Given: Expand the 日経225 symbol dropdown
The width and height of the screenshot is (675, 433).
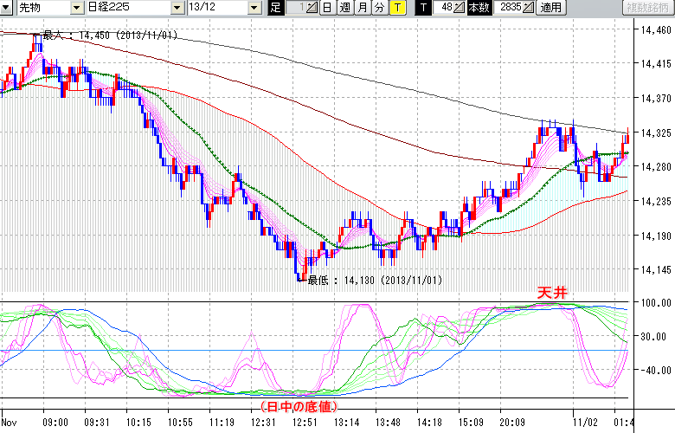Looking at the screenshot, I should pos(176,8).
